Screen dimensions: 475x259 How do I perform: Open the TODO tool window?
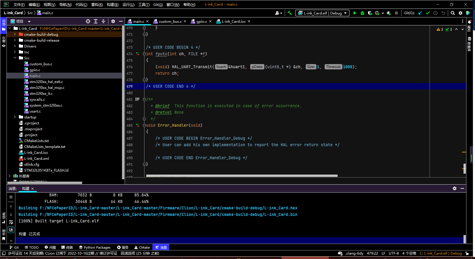point(32,247)
